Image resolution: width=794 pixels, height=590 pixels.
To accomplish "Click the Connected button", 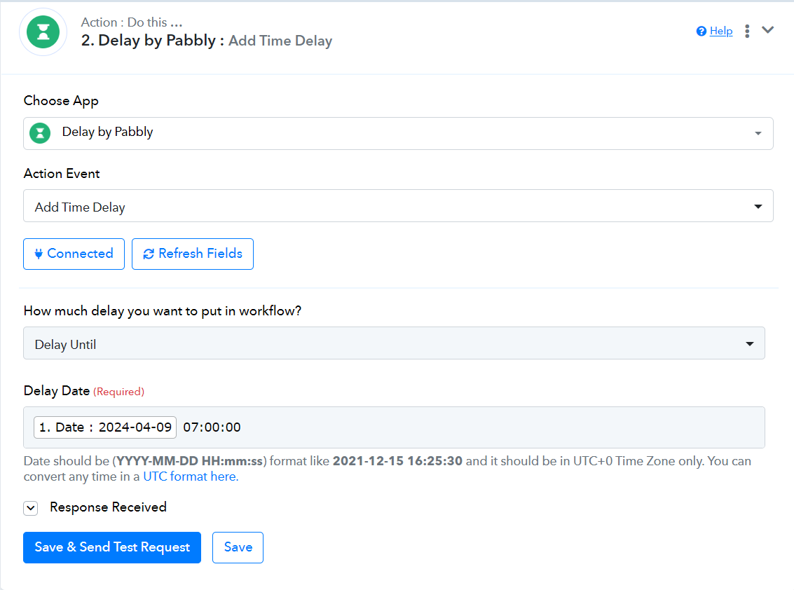I will (x=74, y=254).
